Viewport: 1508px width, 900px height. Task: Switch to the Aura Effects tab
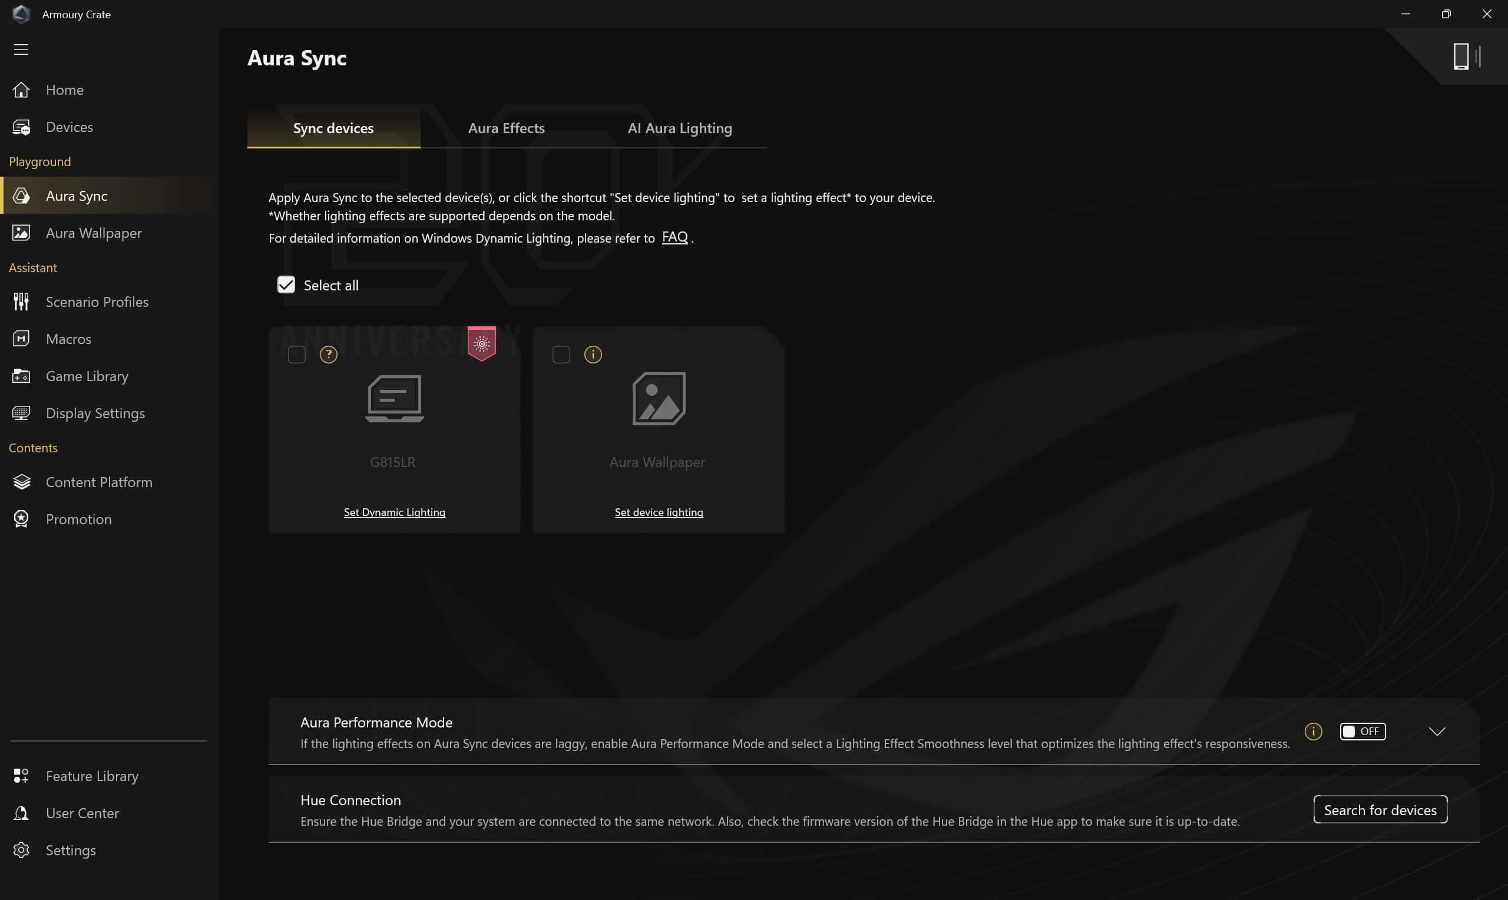[507, 128]
